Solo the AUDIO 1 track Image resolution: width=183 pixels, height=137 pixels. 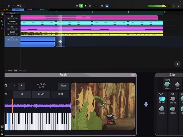tap(11, 34)
